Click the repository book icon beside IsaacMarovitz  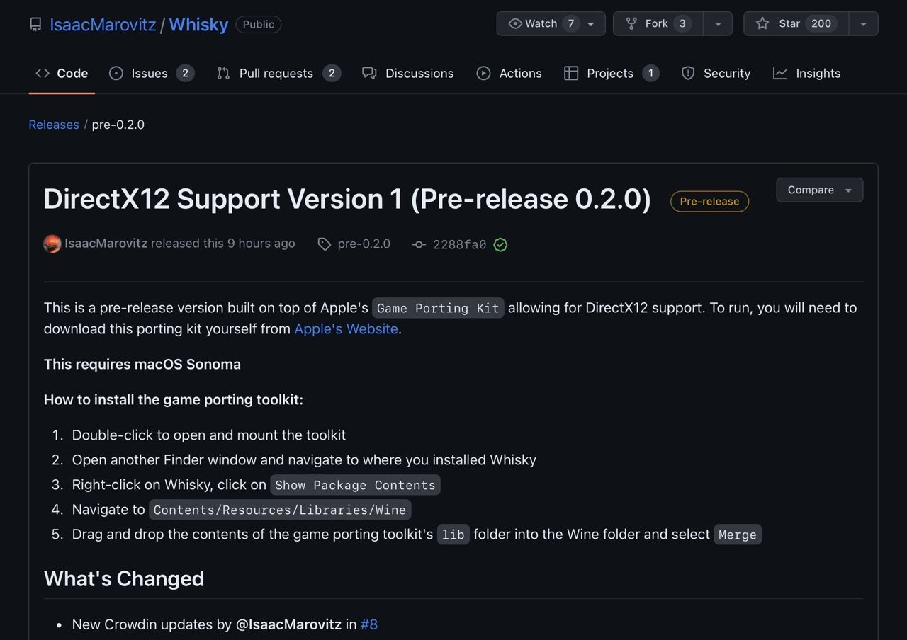pyautogui.click(x=35, y=24)
